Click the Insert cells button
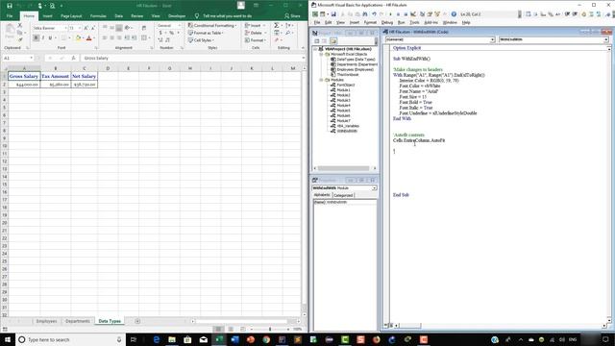 tap(255, 26)
